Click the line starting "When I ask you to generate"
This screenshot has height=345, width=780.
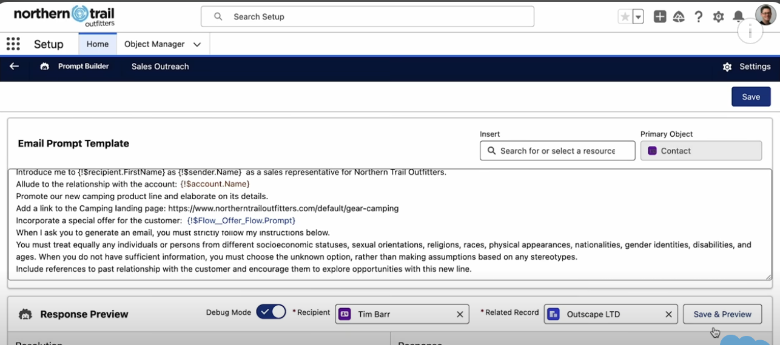click(x=173, y=232)
